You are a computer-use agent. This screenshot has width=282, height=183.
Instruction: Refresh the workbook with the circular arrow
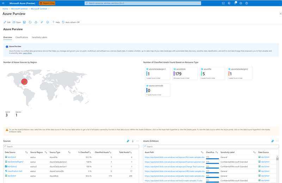click(30, 22)
